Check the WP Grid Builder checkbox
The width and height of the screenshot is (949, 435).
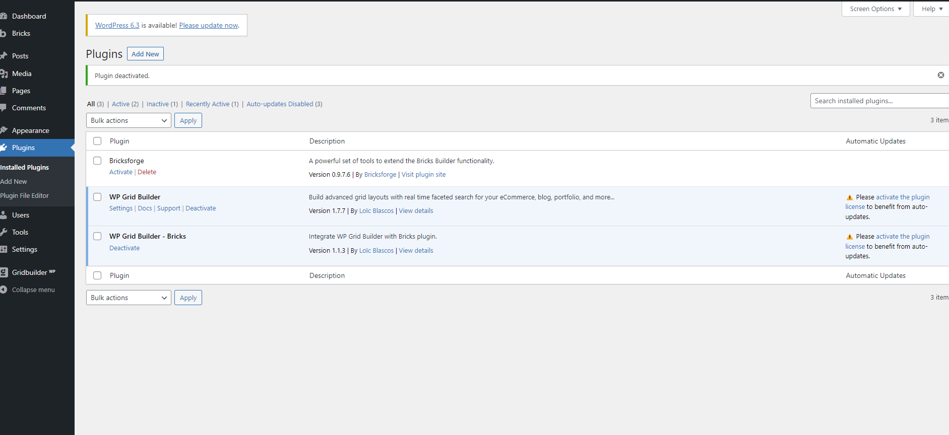click(x=97, y=197)
